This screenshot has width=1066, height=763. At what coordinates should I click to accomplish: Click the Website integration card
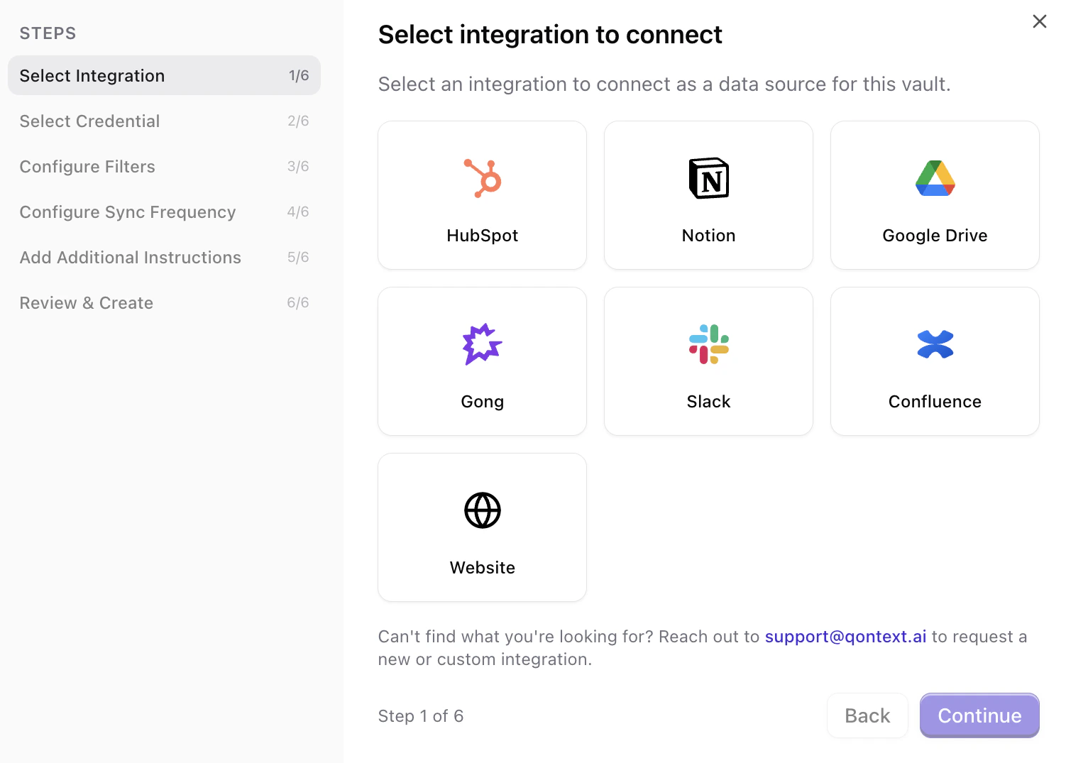point(482,527)
